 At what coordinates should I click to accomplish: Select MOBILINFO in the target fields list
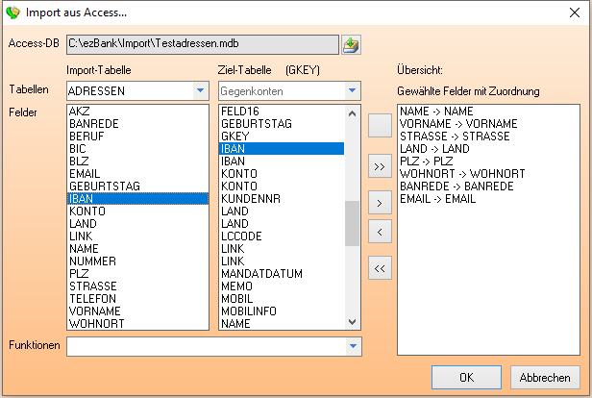(282, 311)
